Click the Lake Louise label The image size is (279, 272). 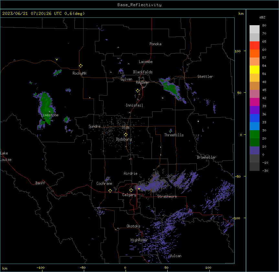click(x=6, y=156)
